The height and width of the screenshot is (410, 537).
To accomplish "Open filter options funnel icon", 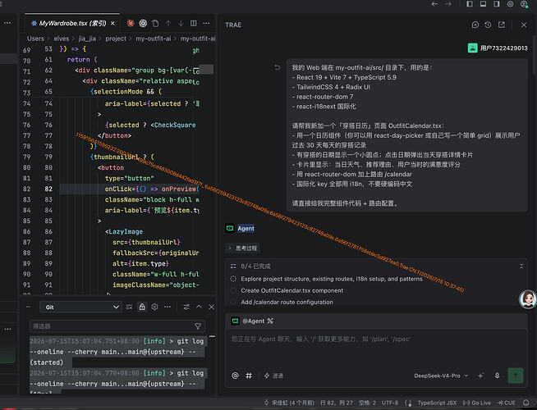I will (x=198, y=326).
